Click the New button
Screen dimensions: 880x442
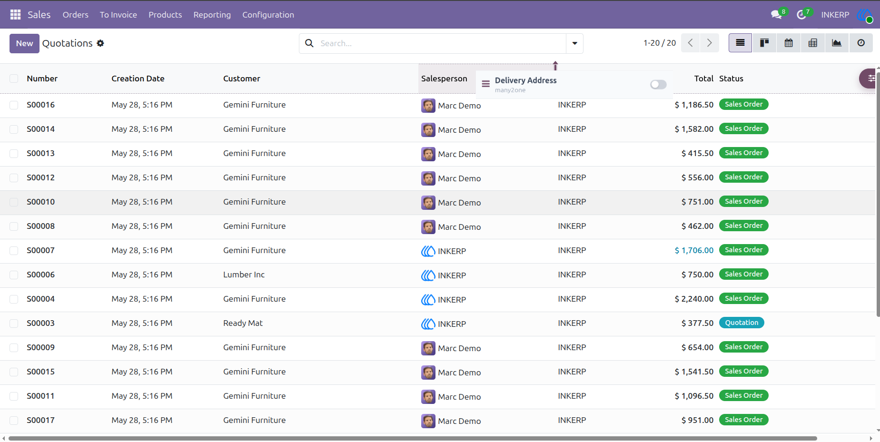click(24, 43)
